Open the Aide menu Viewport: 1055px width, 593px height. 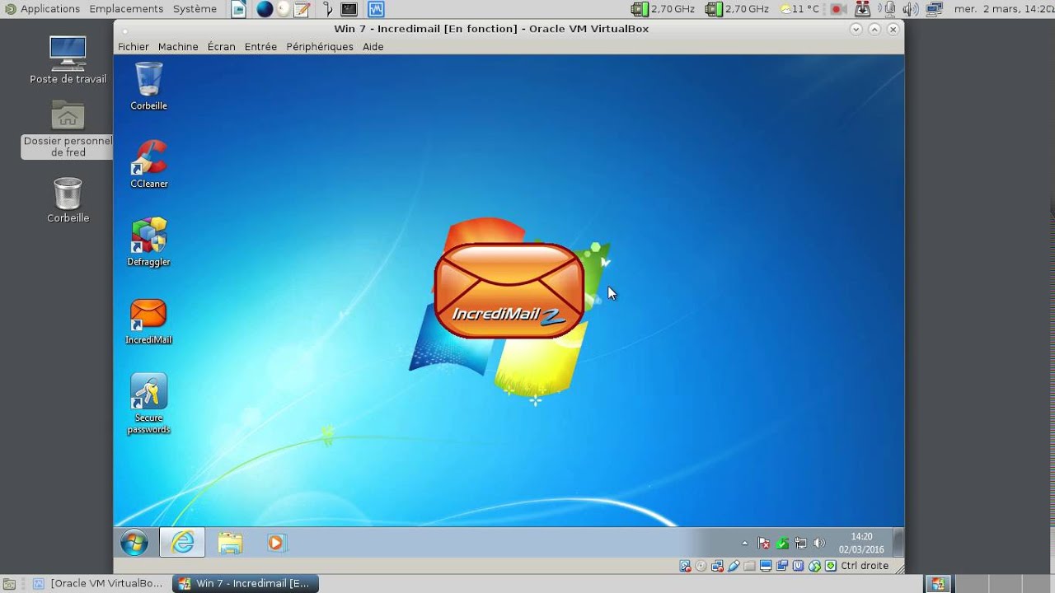pos(373,47)
